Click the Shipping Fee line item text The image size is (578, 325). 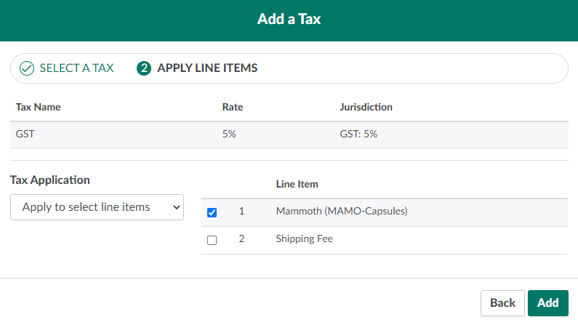[x=304, y=238]
